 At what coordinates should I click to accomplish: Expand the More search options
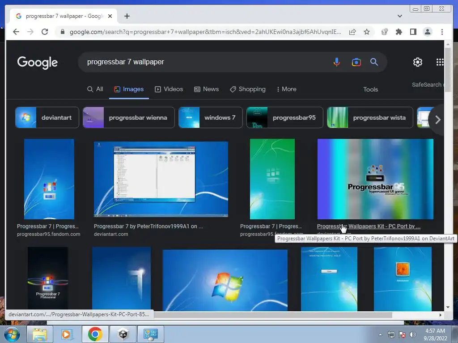(x=287, y=89)
